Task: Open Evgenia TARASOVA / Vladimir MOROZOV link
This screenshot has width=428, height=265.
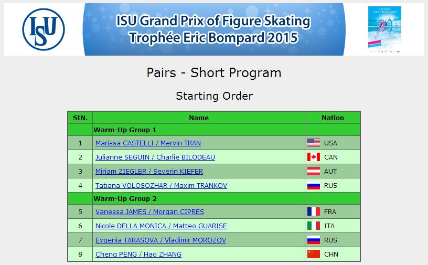Action: click(160, 240)
